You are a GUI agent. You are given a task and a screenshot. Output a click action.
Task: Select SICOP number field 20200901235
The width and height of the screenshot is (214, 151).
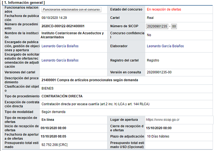pos(157,26)
